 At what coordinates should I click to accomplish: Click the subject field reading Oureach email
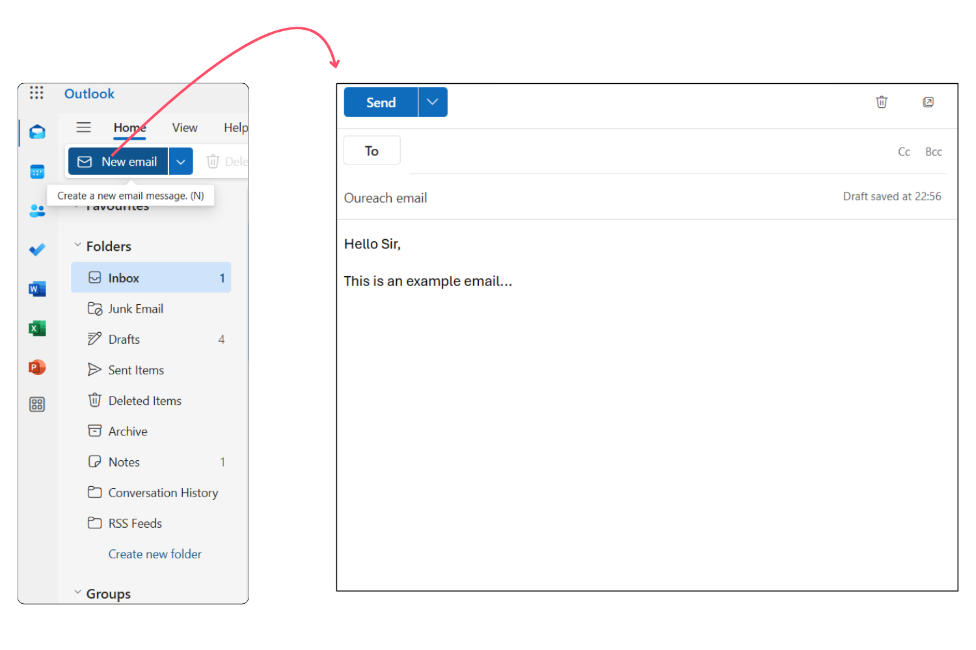coord(385,198)
